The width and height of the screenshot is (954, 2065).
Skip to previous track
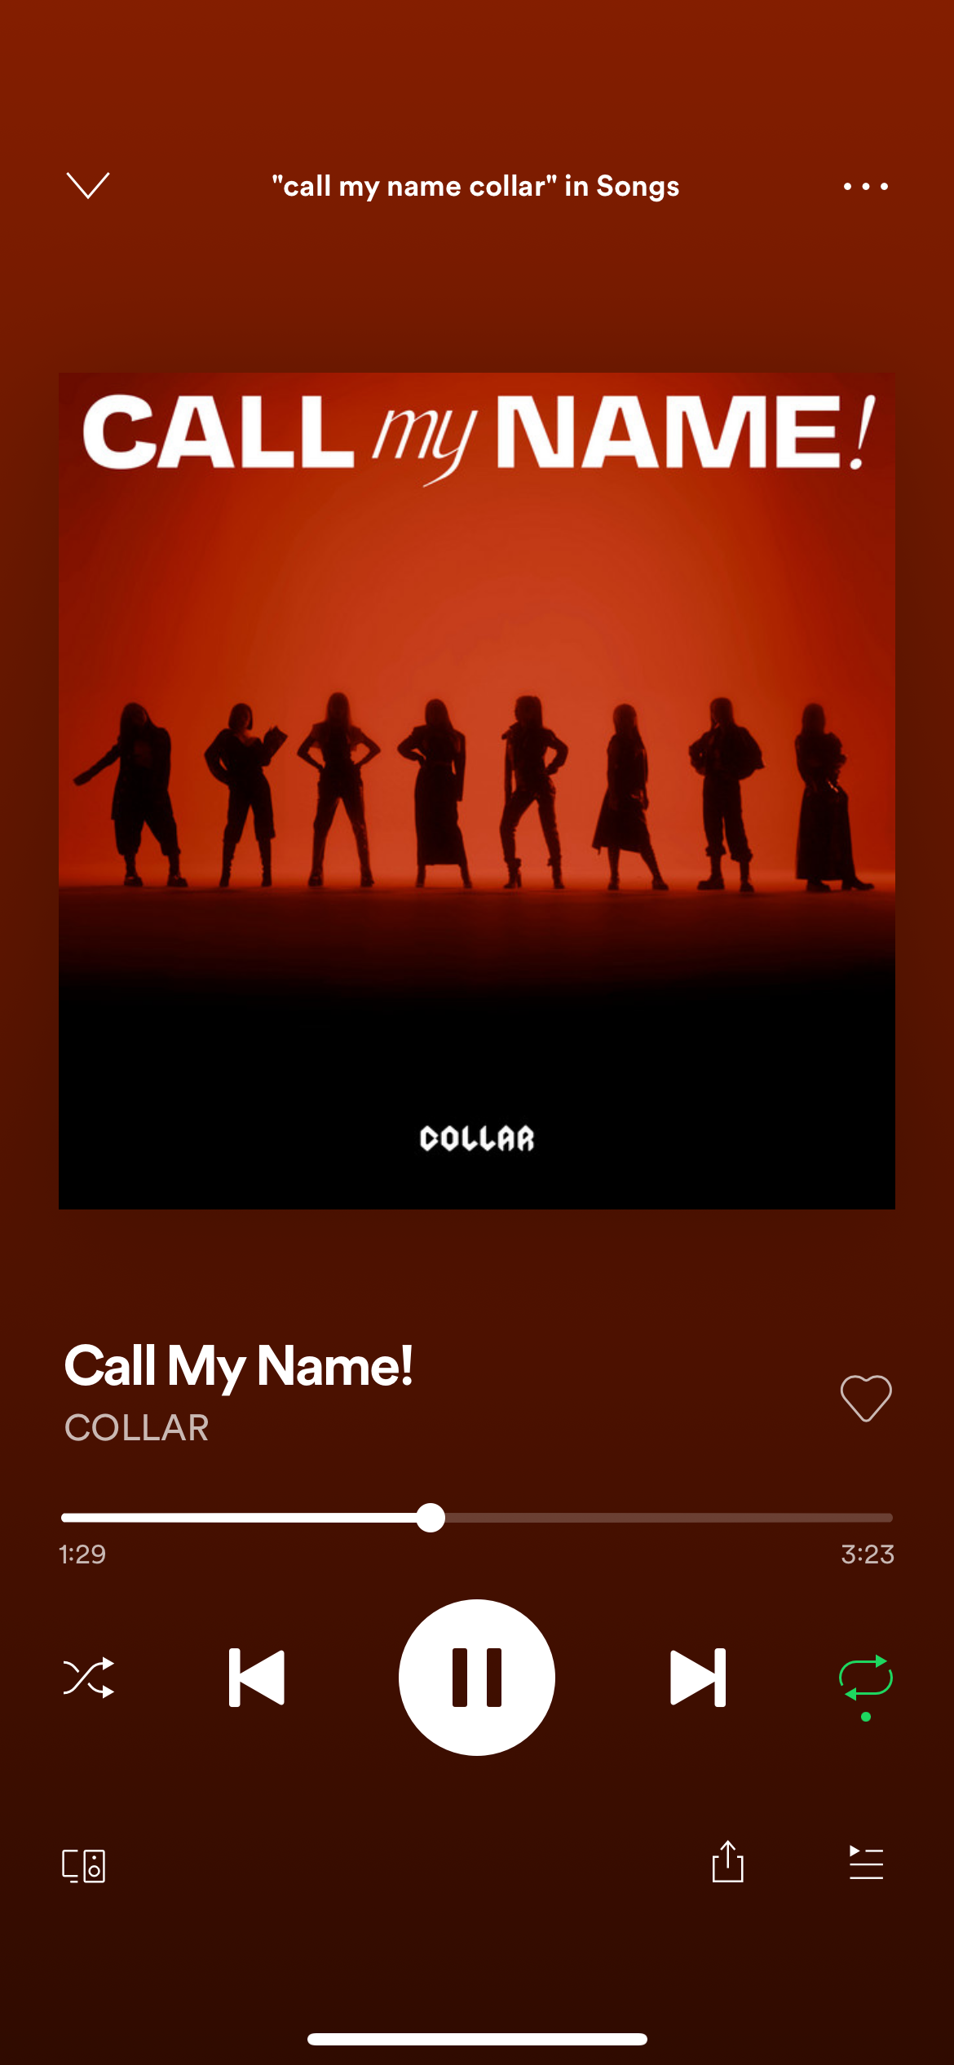[x=257, y=1678]
